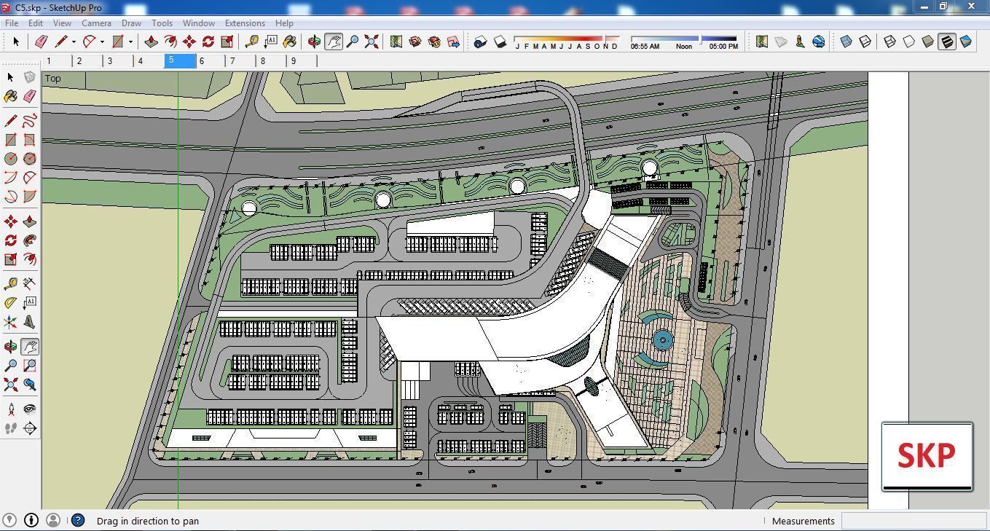Switch to scene tab 1
This screenshot has width=990, height=531.
point(57,61)
